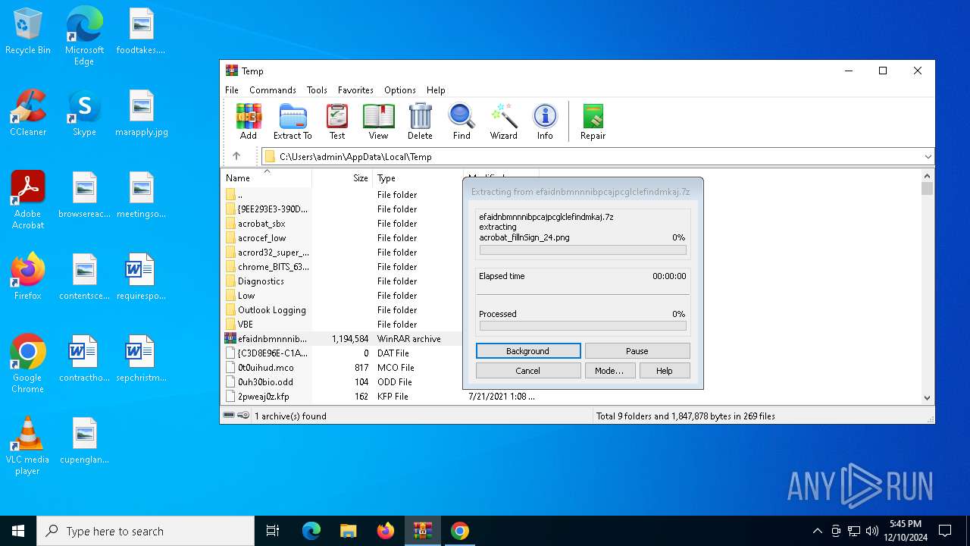Click the taskbar search box

[145, 531]
